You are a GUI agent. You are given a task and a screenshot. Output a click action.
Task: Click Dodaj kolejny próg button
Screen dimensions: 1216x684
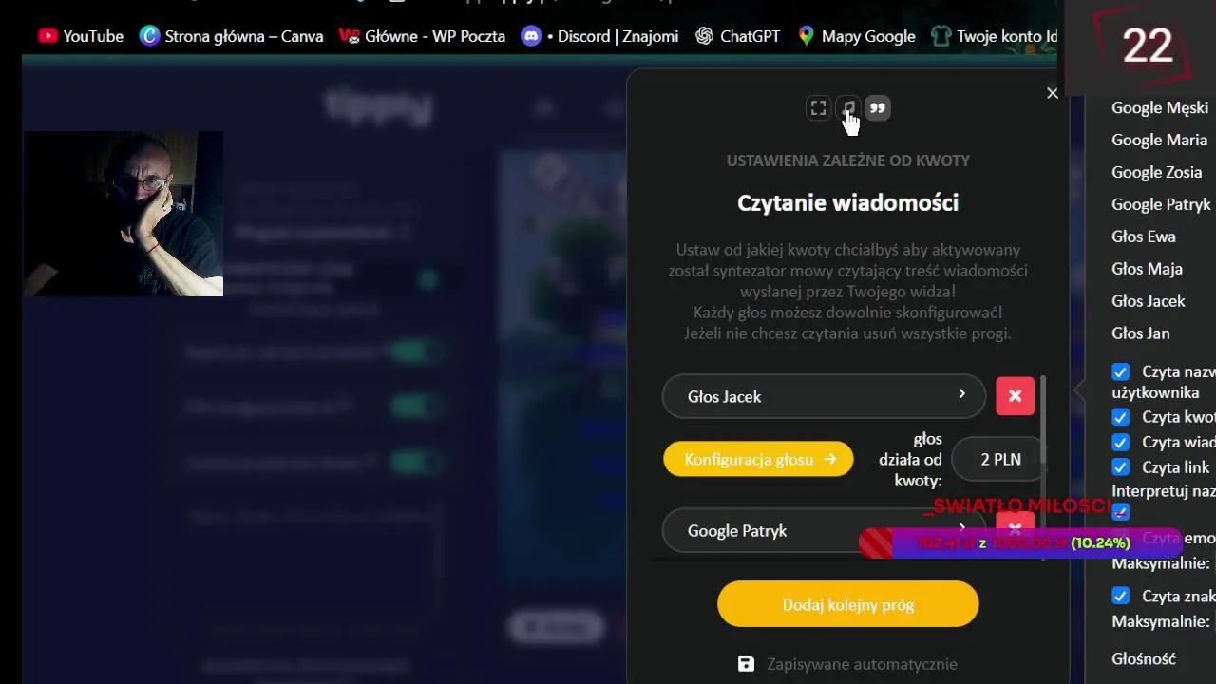point(847,604)
